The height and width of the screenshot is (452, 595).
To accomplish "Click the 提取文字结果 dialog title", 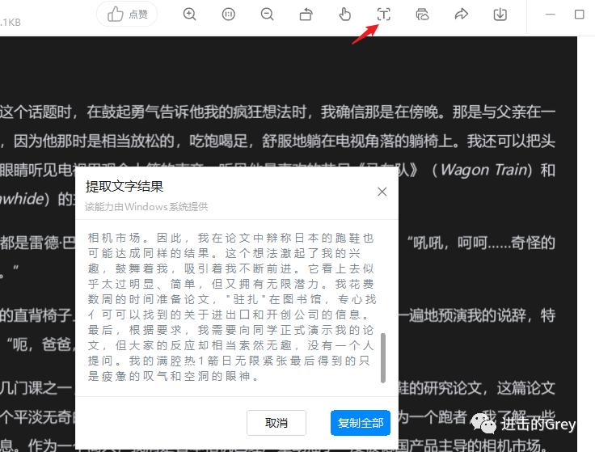I will coord(124,186).
